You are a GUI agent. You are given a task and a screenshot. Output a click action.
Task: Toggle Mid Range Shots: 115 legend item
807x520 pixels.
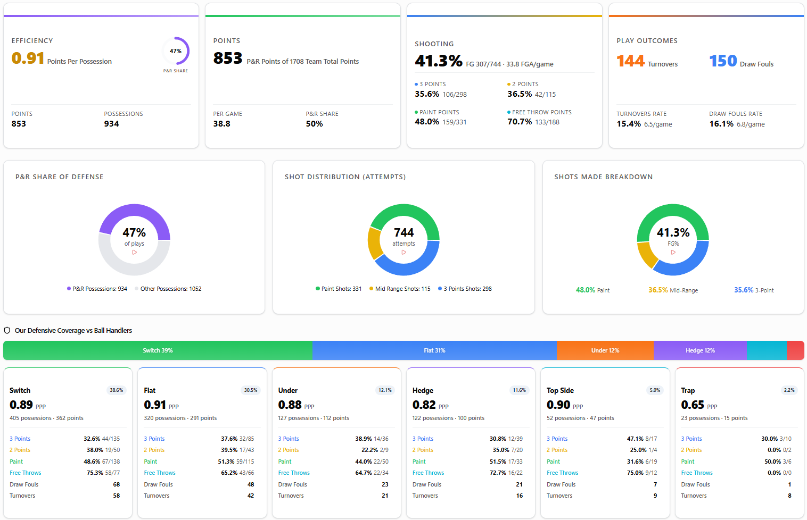[400, 289]
